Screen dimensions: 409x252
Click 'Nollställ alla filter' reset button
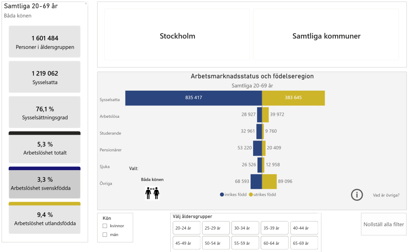383,224
